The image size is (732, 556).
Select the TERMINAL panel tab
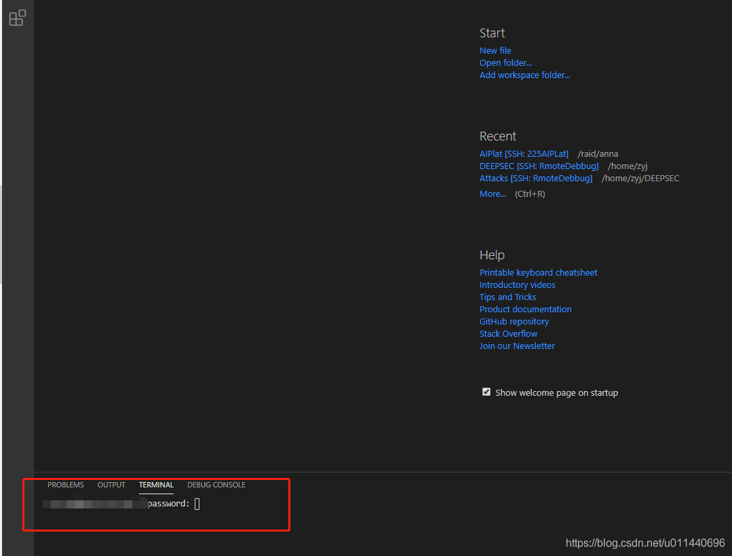click(x=156, y=485)
